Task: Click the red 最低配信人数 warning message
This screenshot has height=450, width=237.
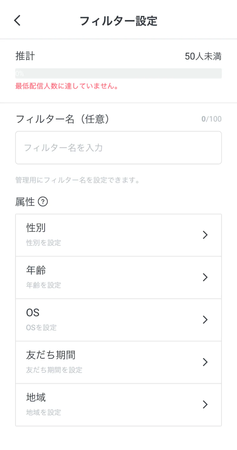Action: point(67,86)
